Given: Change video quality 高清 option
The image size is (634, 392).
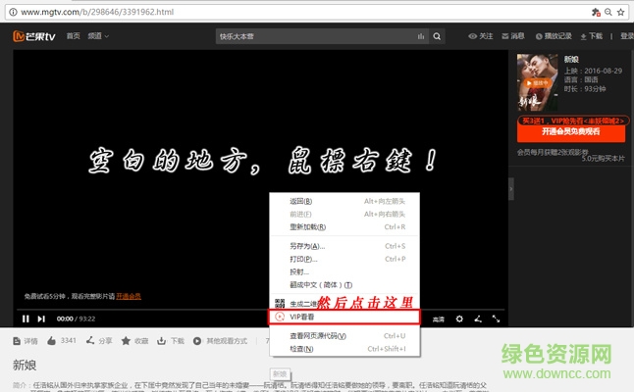Looking at the screenshot, I should click(439, 319).
